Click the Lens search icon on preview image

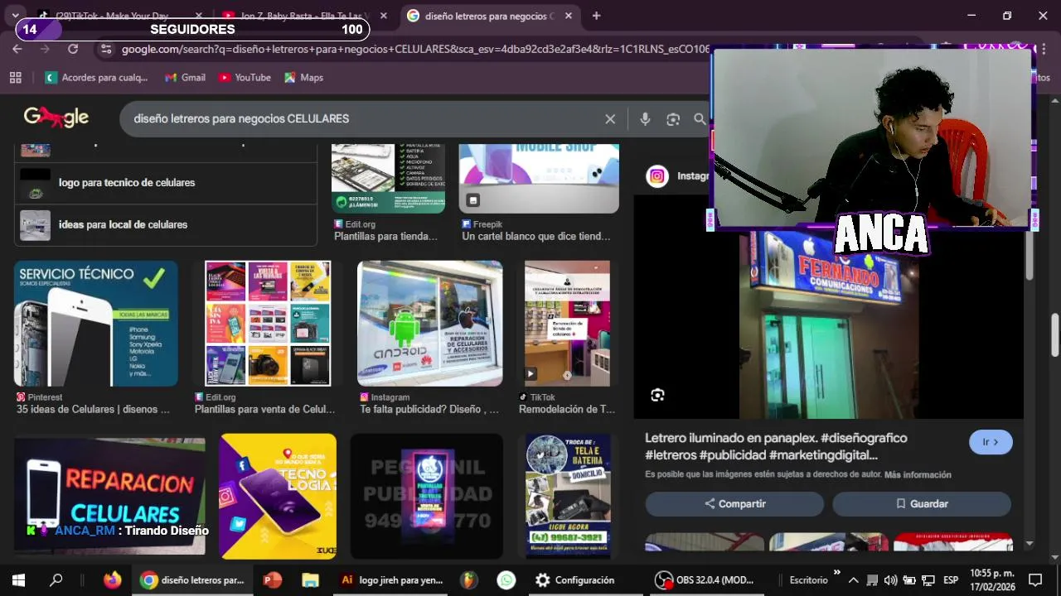pos(657,395)
